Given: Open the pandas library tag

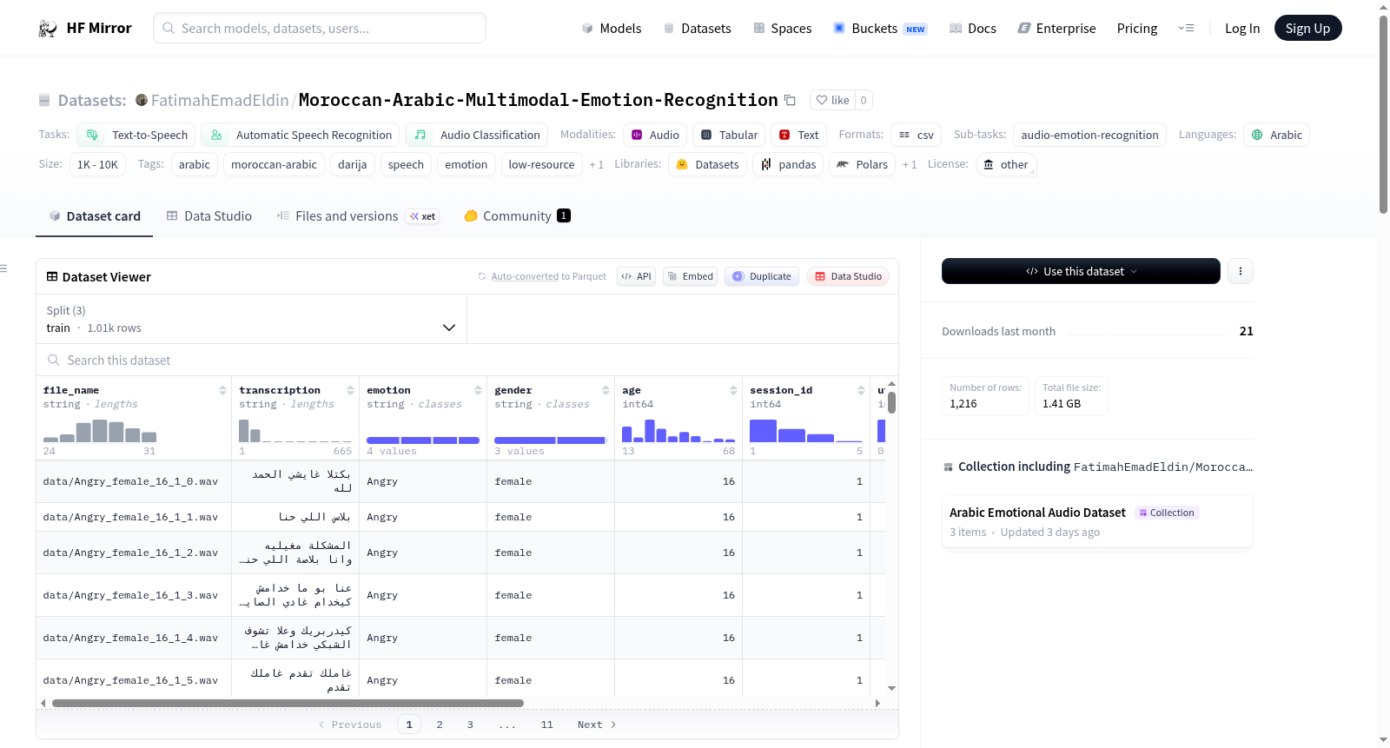Looking at the screenshot, I should coord(788,164).
